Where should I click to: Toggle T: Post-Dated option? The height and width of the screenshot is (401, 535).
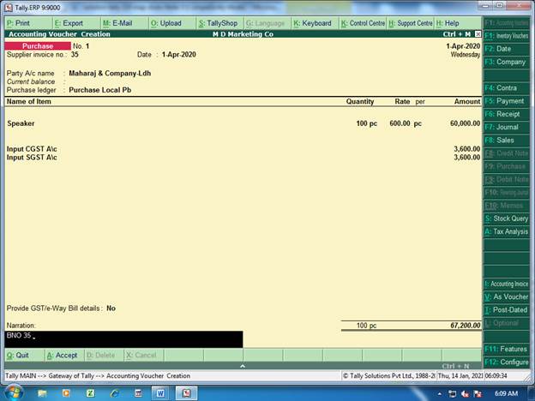[507, 310]
